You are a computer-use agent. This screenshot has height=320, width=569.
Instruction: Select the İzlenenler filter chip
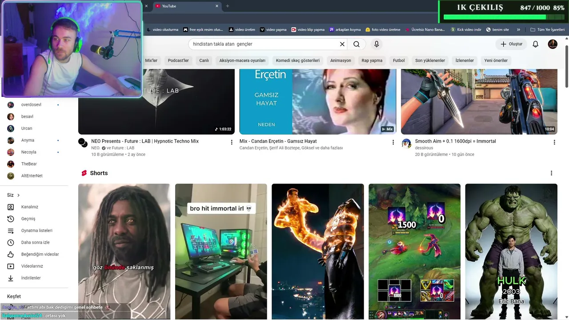(465, 60)
